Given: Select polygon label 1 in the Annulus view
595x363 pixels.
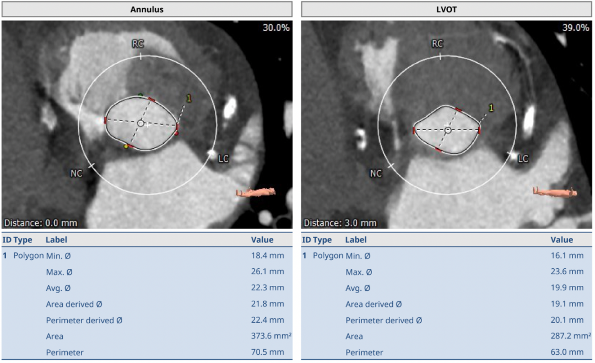Looking at the screenshot, I should coord(189,99).
